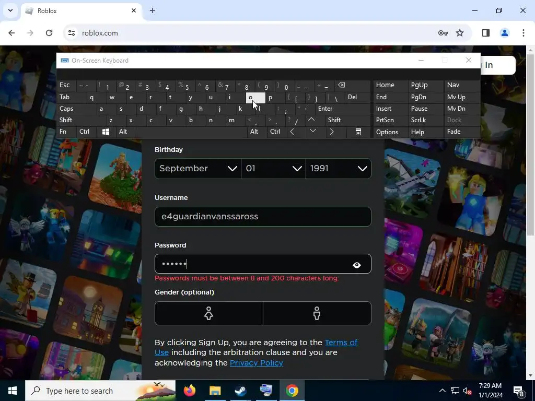Open the saved passwords key icon

[443, 33]
